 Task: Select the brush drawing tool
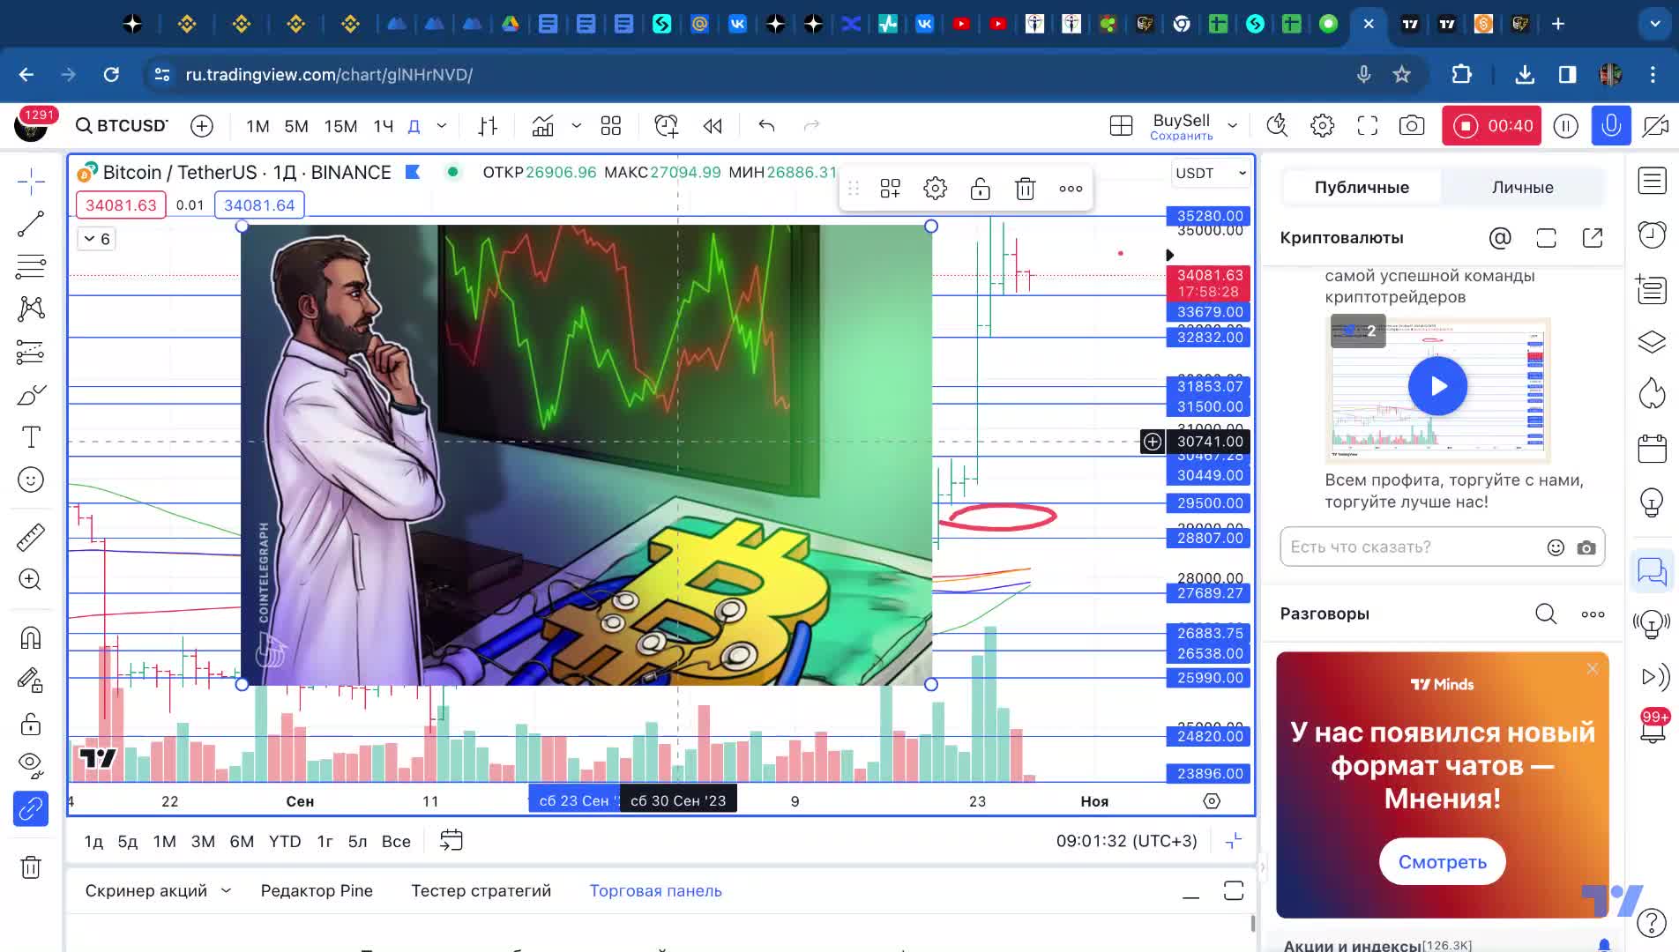(31, 394)
